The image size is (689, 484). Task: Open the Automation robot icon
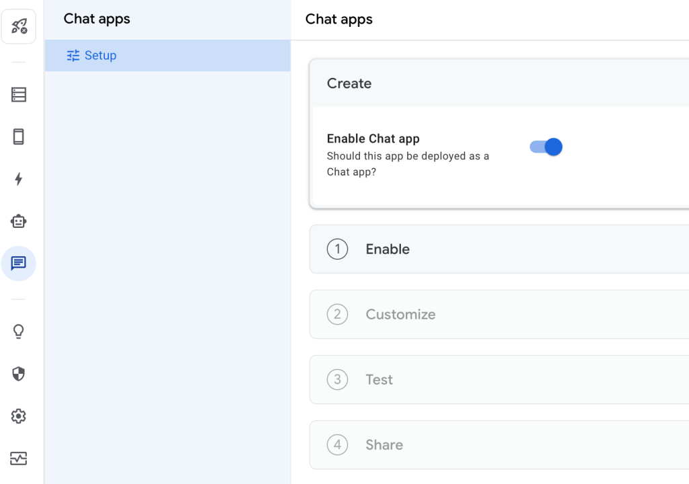pyautogui.click(x=19, y=221)
